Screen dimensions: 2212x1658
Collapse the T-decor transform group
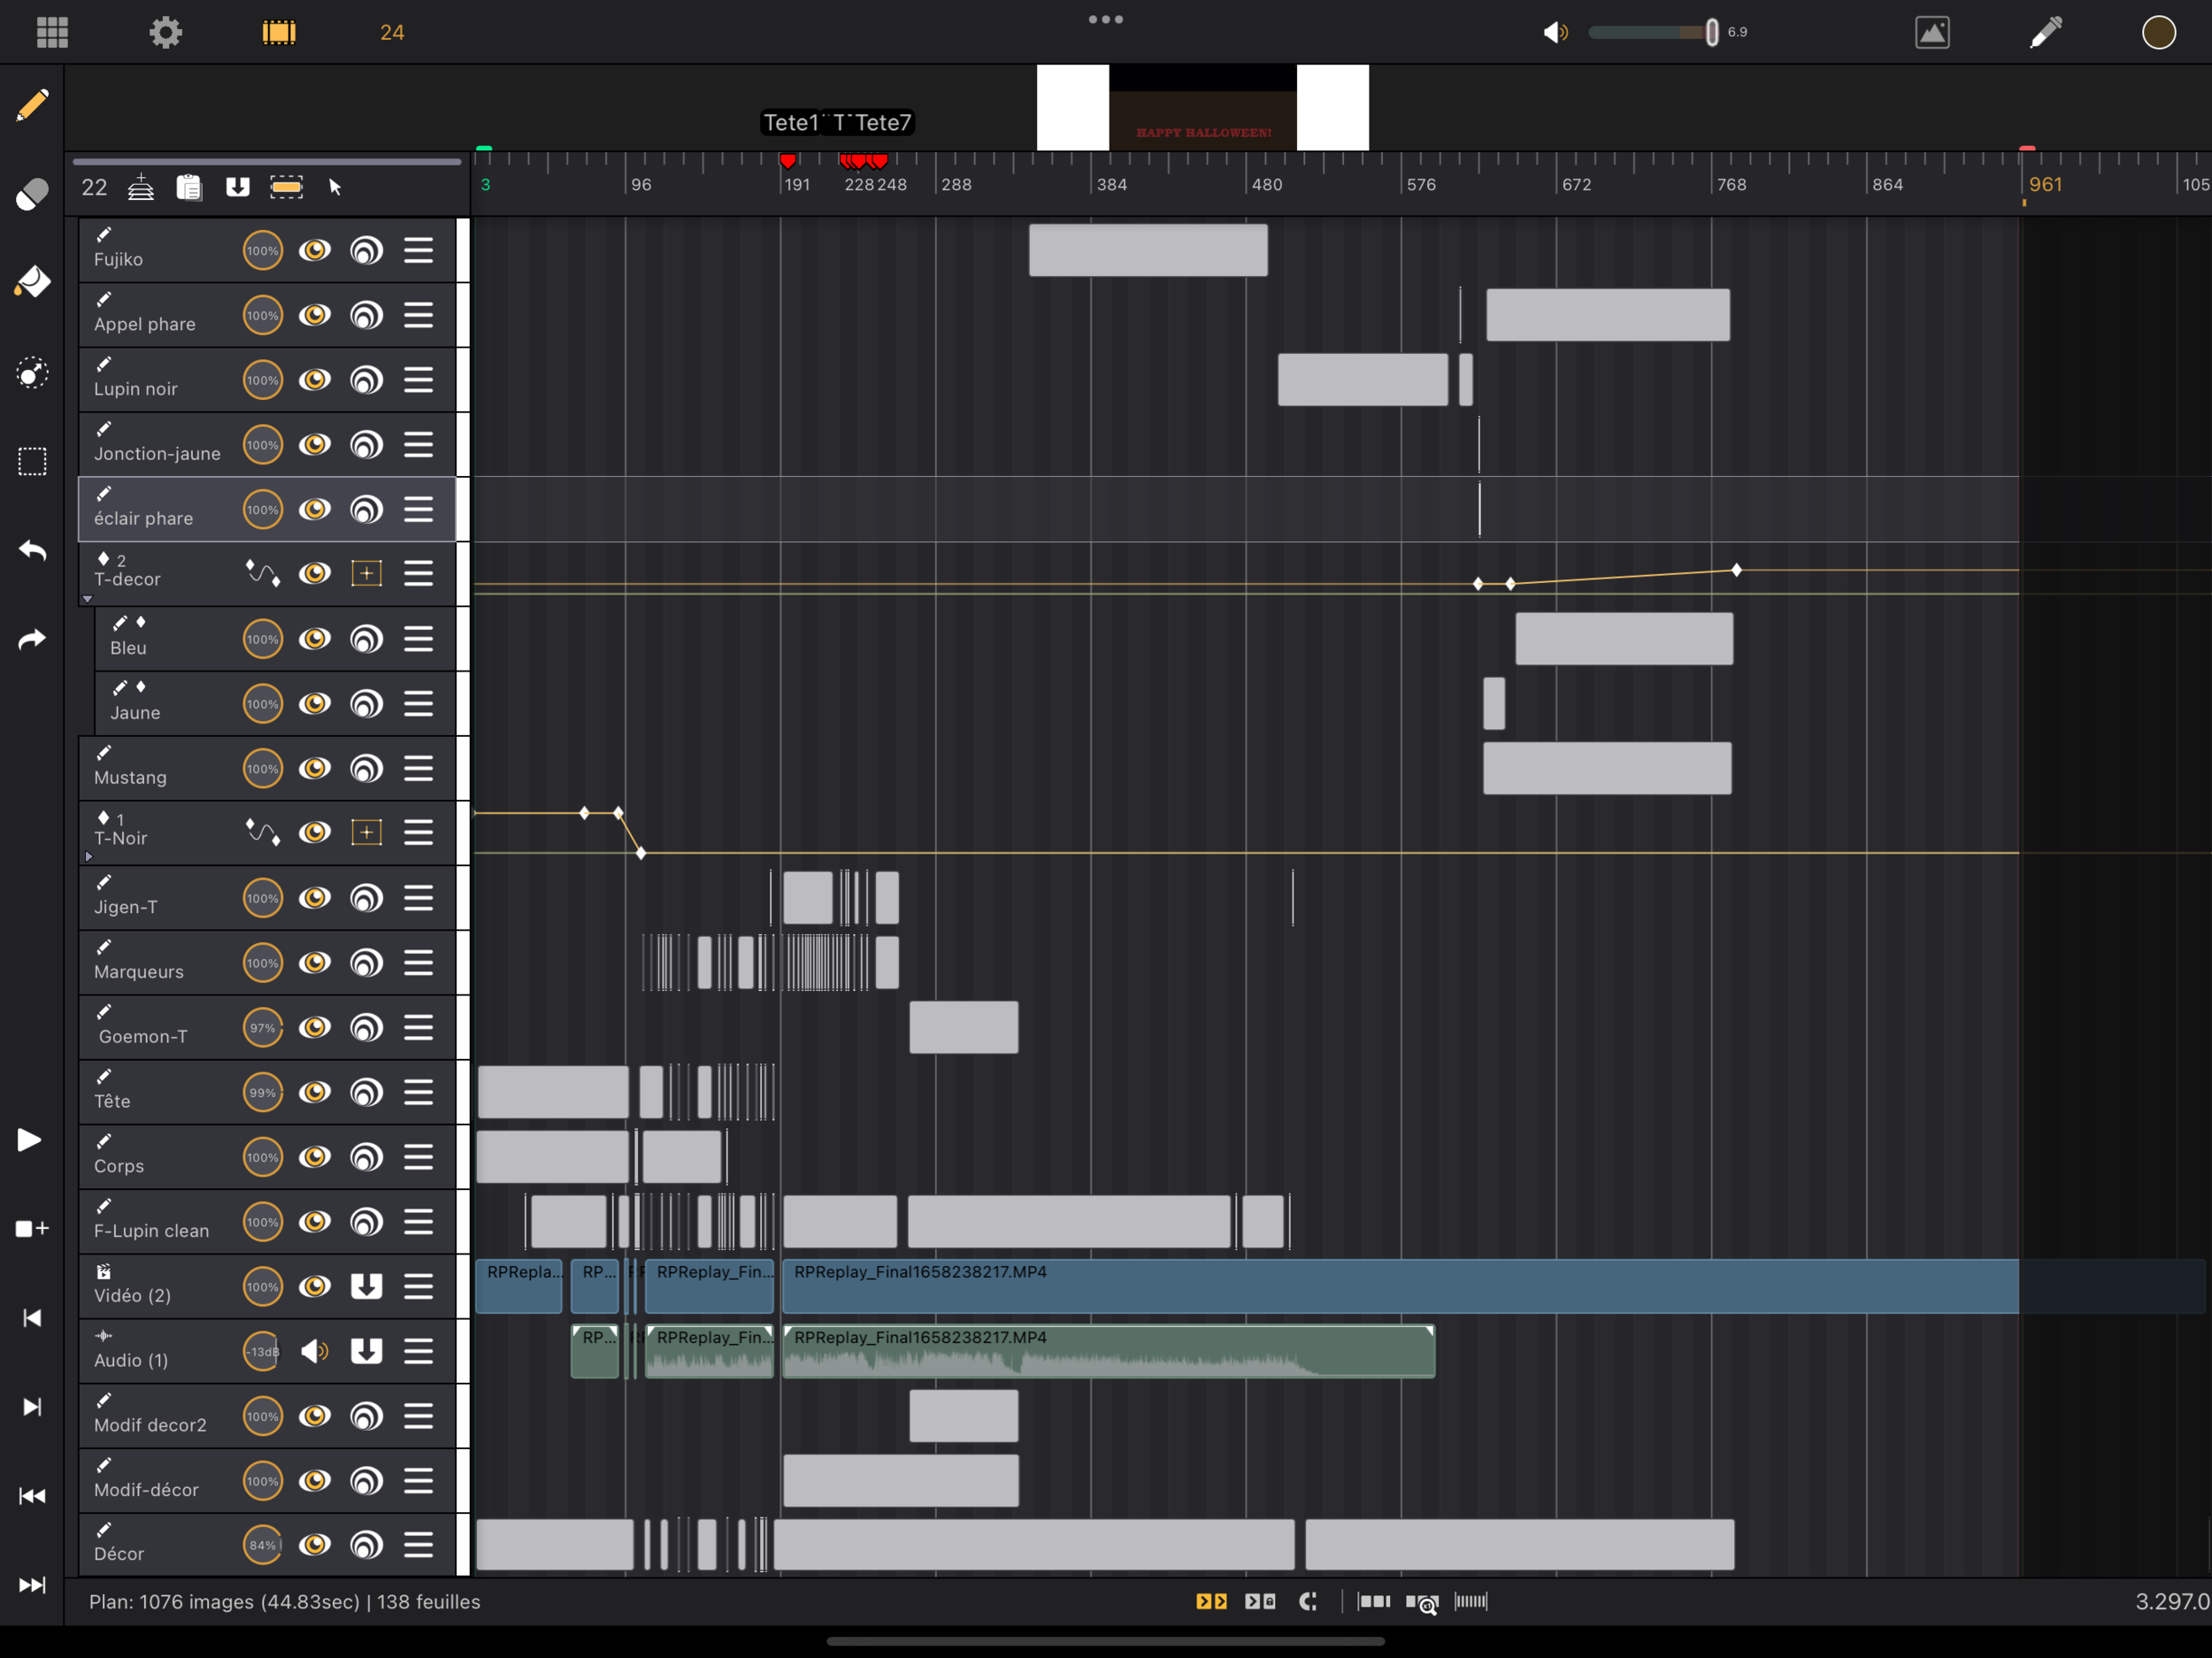click(88, 599)
